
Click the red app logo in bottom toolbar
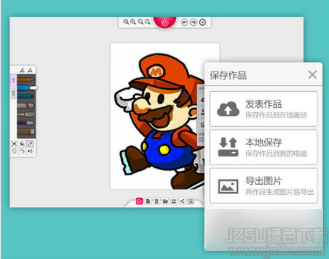coord(139,201)
